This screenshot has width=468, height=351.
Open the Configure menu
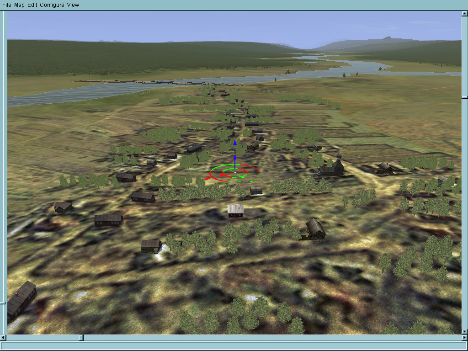pyautogui.click(x=52, y=5)
